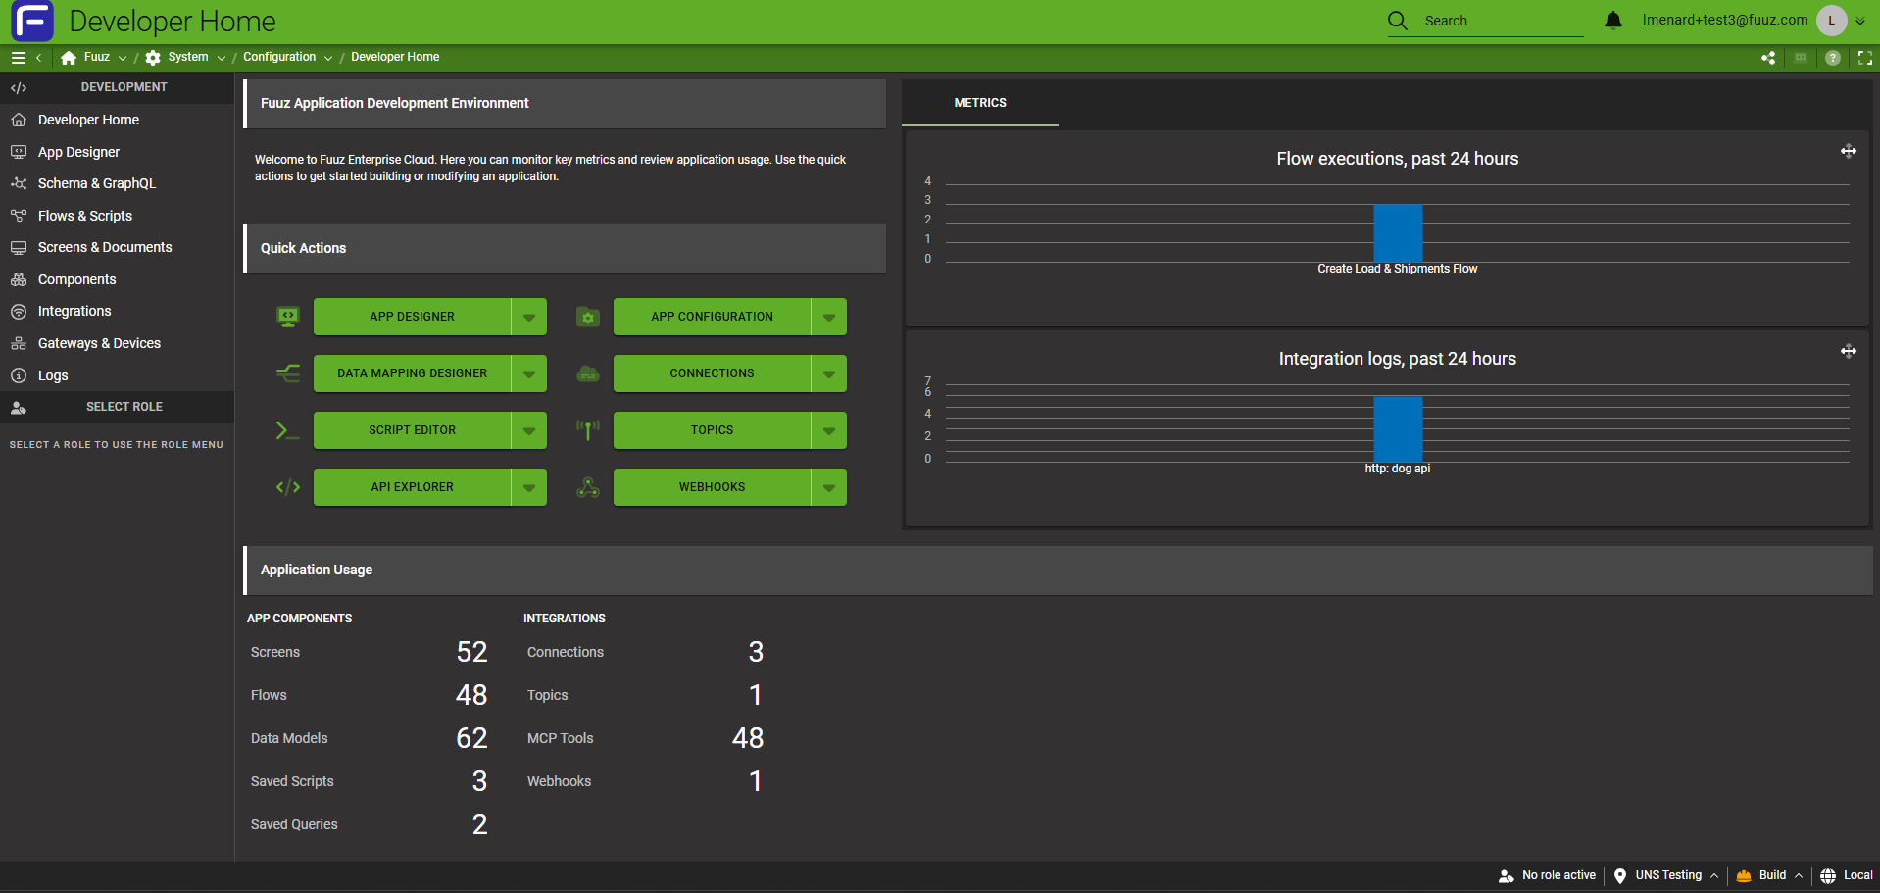Open the help question mark icon
The height and width of the screenshot is (893, 1880).
click(x=1832, y=58)
